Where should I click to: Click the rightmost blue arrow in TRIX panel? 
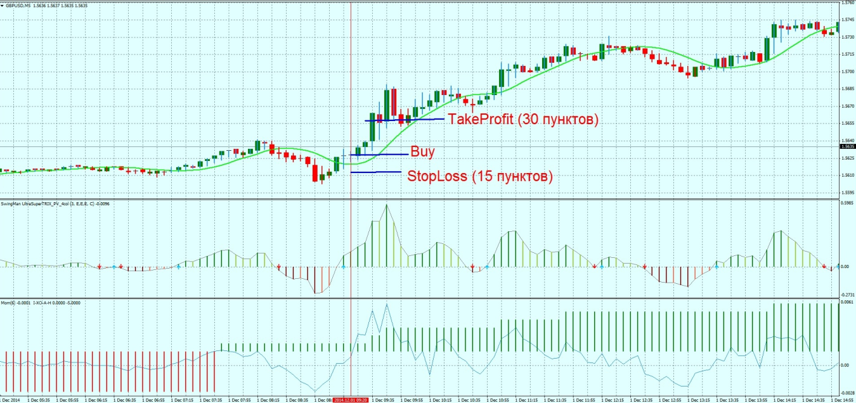pos(838,266)
